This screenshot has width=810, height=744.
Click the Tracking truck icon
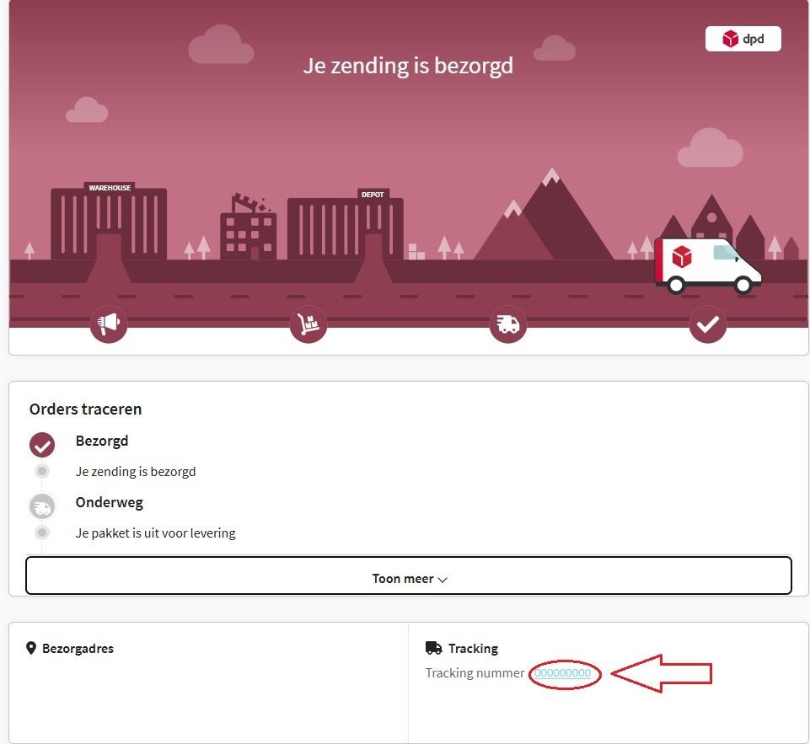pos(433,648)
